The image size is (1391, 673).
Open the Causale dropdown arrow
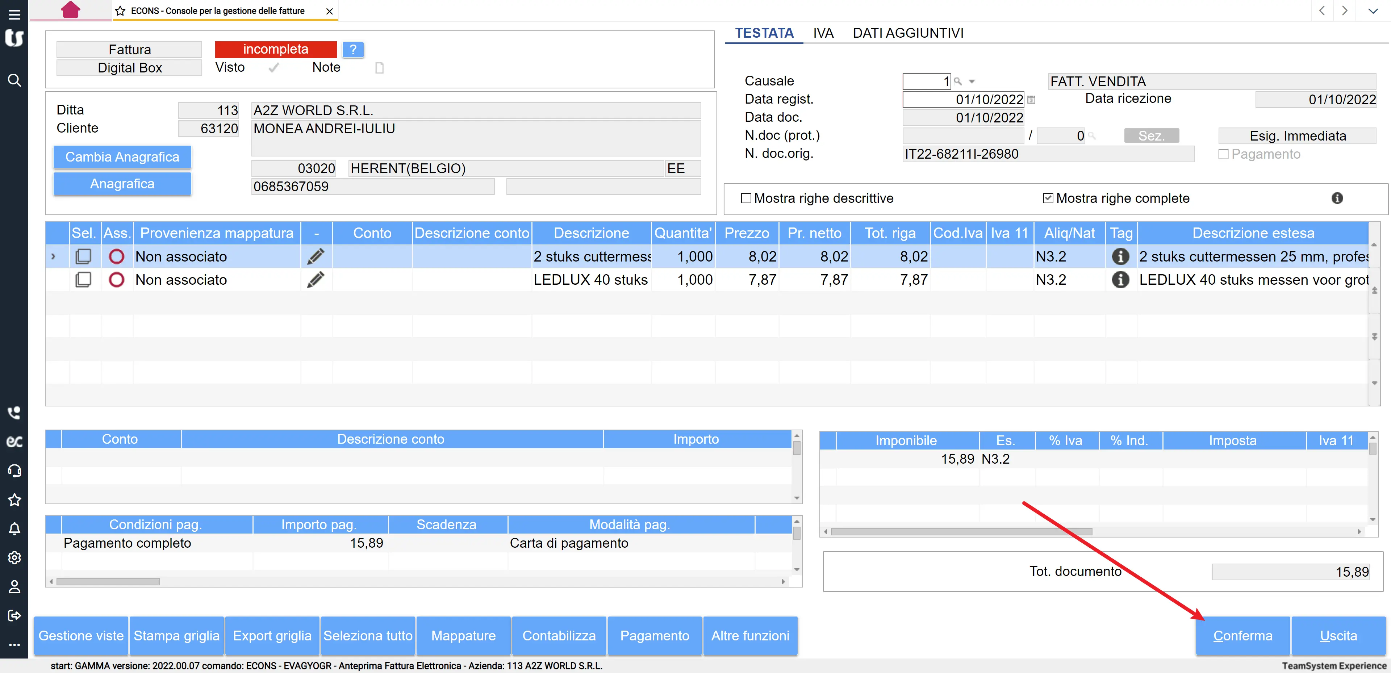click(972, 81)
